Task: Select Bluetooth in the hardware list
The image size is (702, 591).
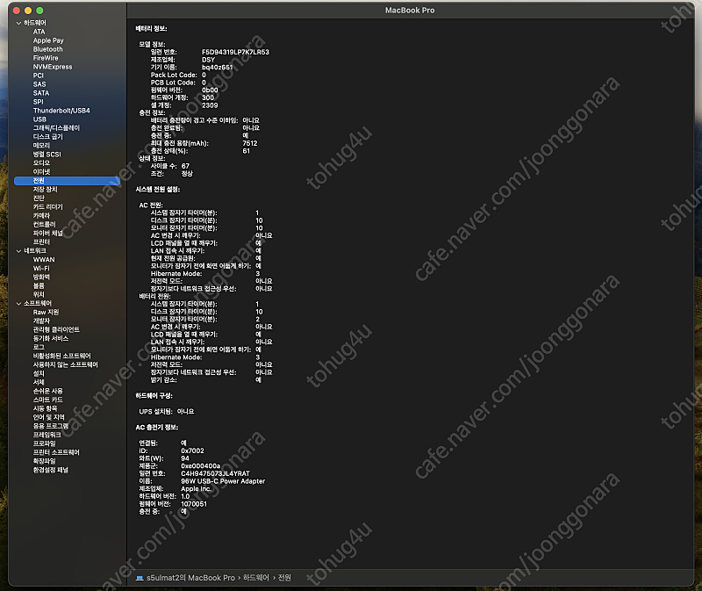Action: pyautogui.click(x=47, y=49)
